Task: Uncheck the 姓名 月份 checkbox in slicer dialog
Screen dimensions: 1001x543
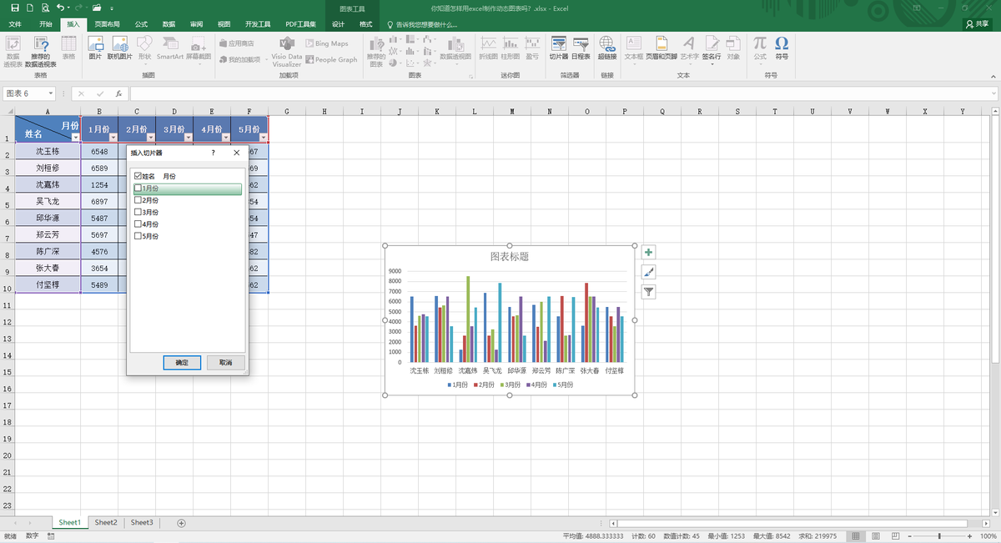Action: (x=138, y=176)
